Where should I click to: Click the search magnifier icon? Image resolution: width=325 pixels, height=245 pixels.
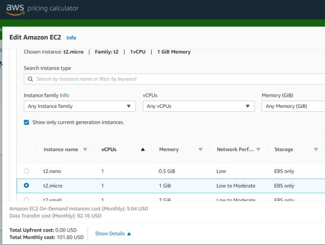point(30,79)
